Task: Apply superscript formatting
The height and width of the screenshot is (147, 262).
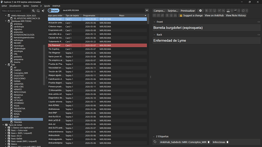Action: point(219,11)
